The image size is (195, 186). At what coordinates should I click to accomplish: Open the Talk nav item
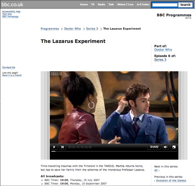(x=111, y=4)
